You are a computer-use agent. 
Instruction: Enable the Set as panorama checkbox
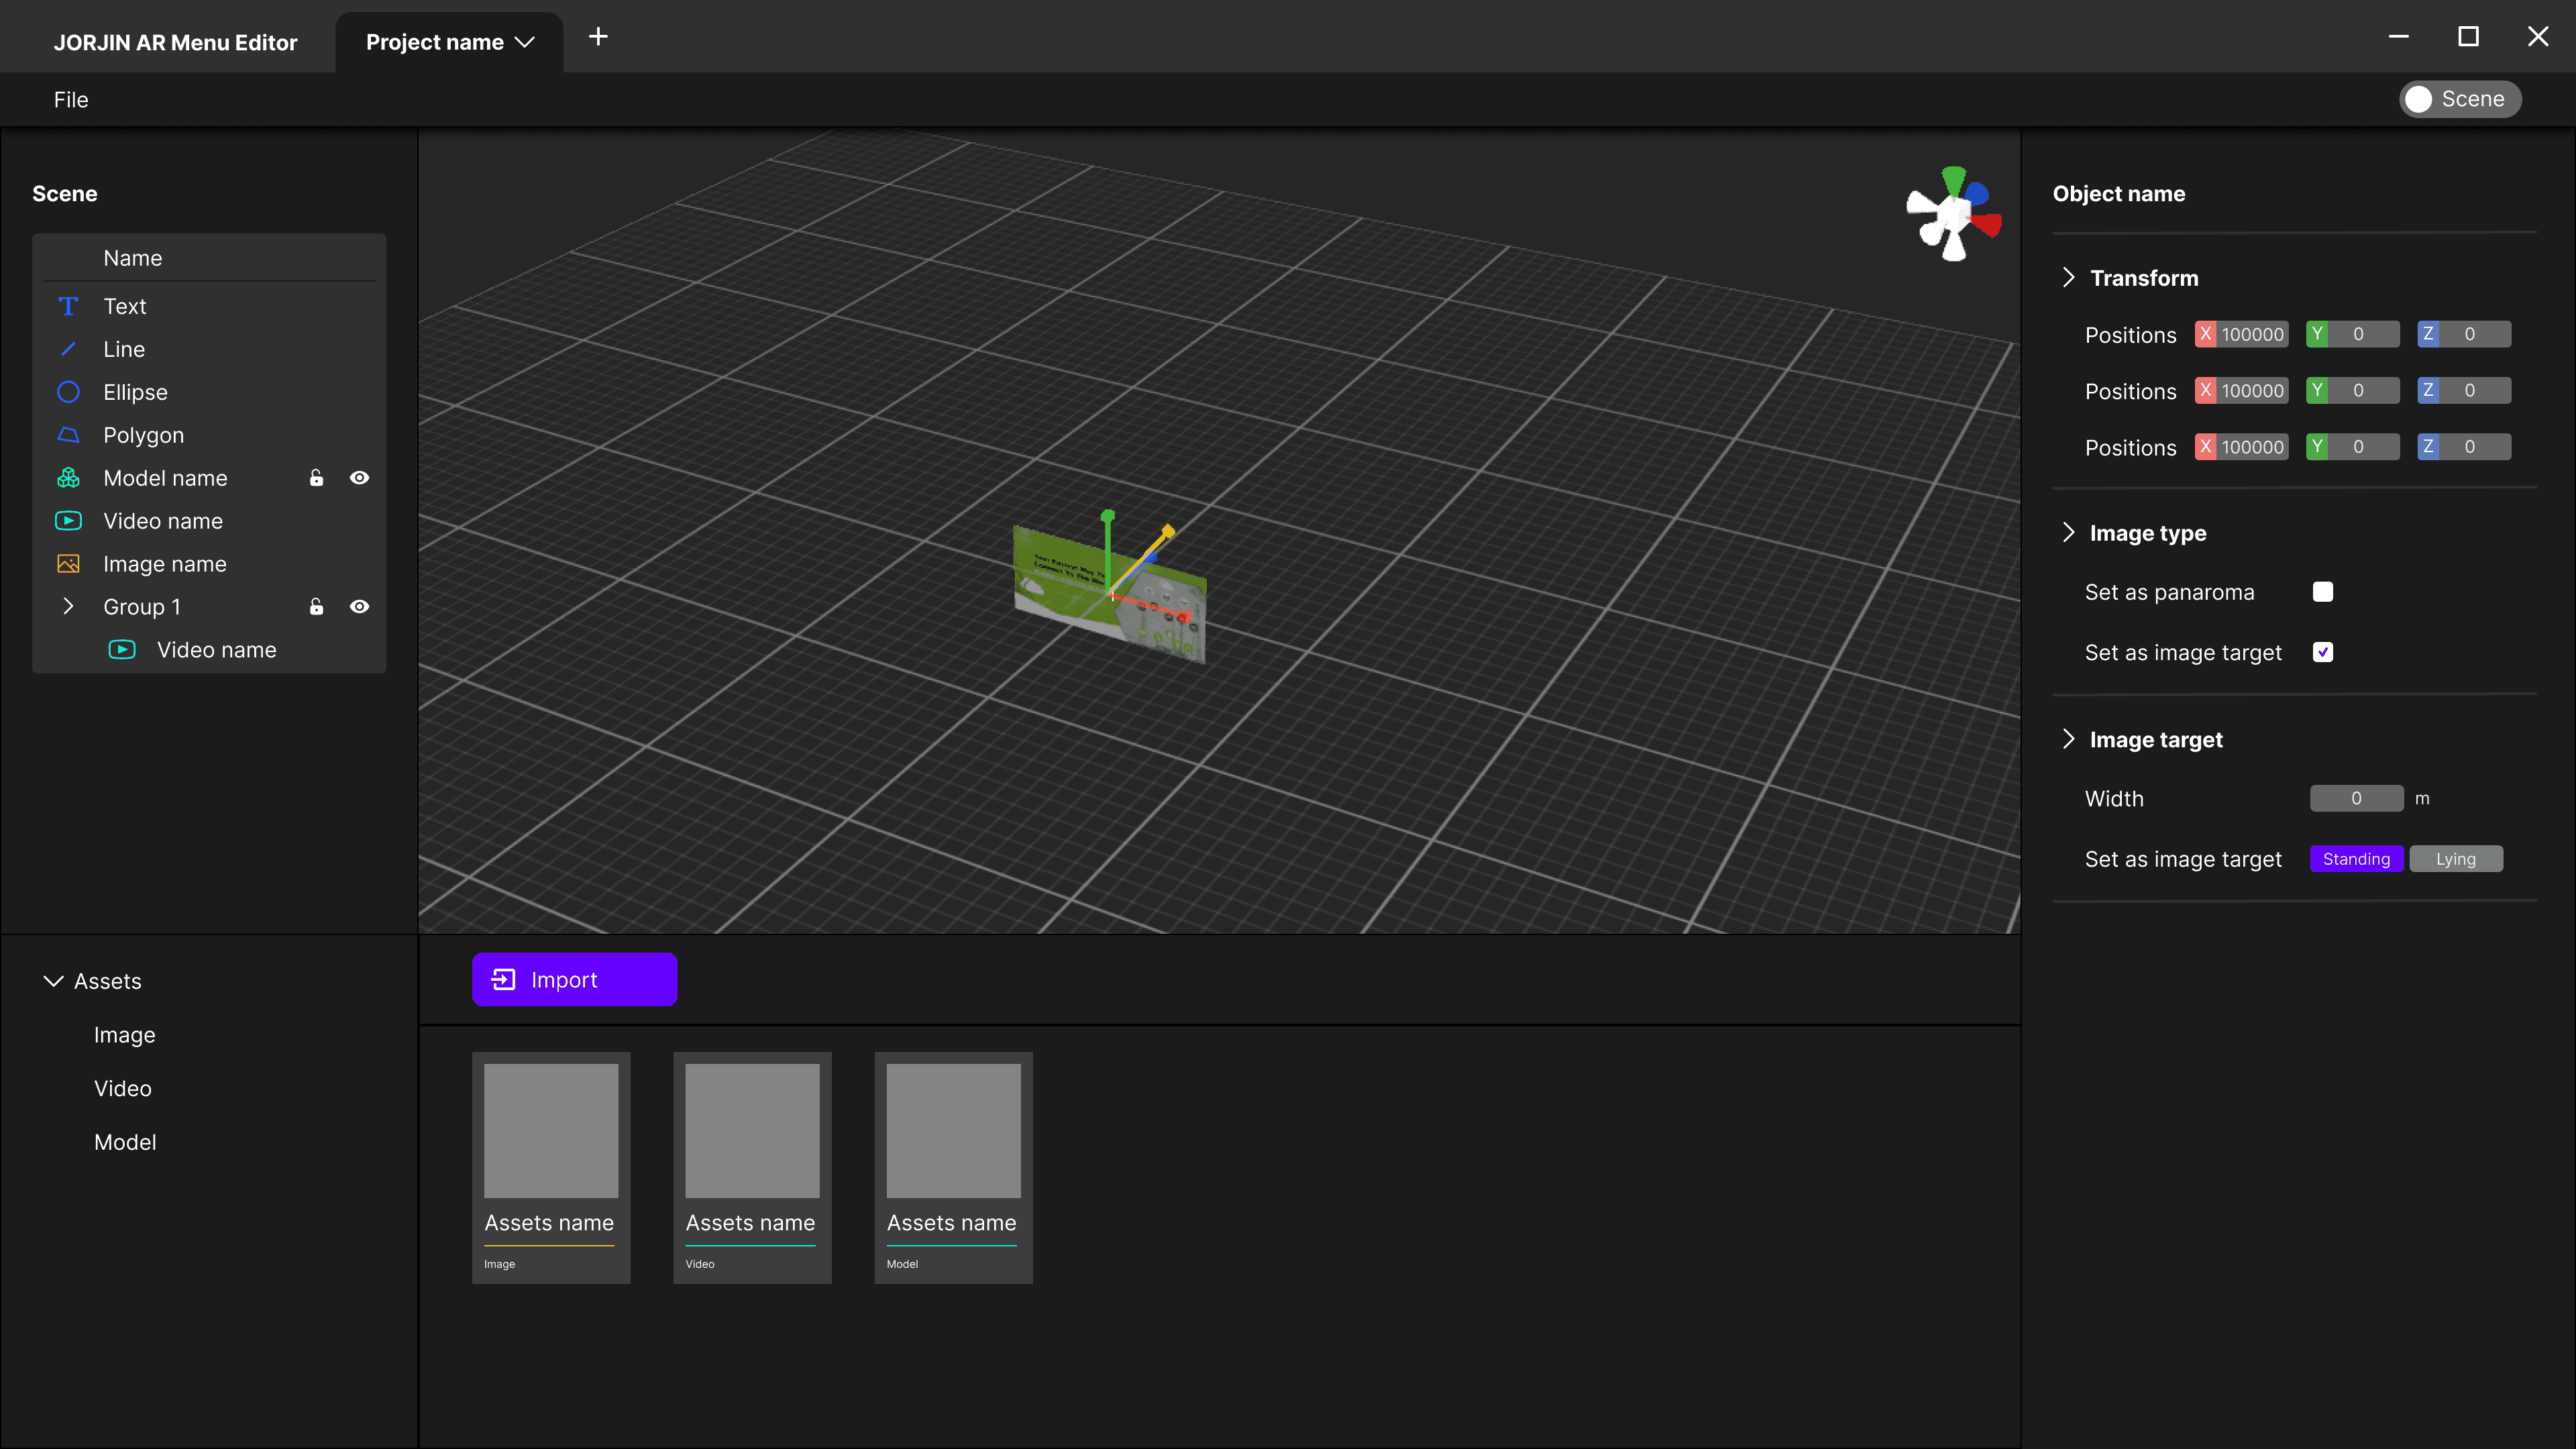pos(2322,592)
